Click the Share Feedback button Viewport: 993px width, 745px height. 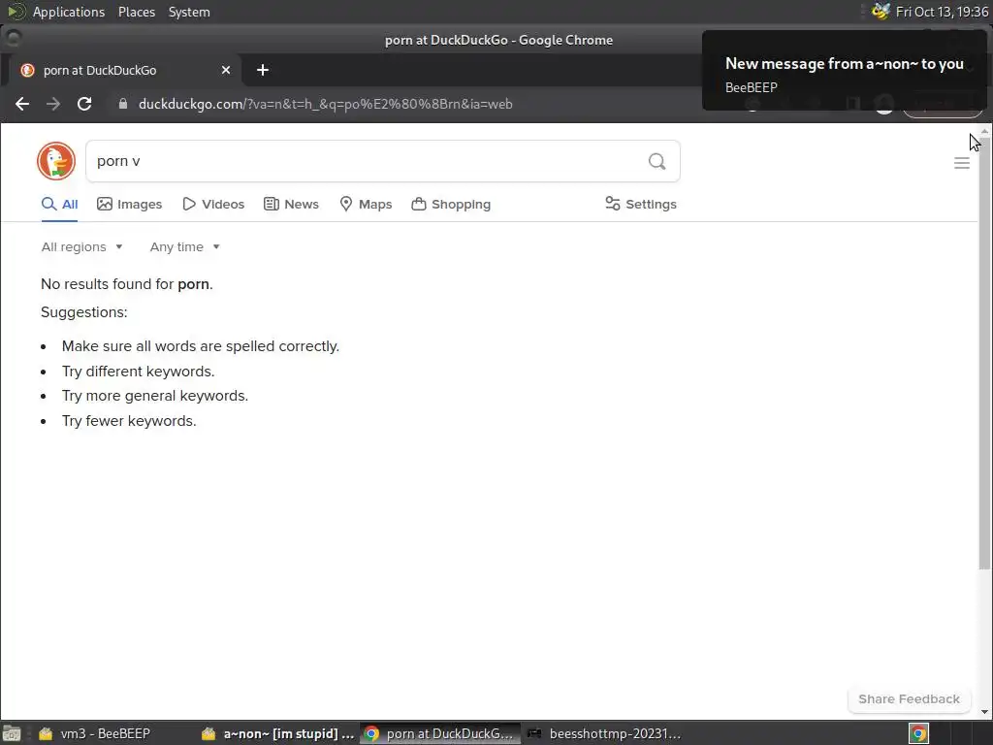[909, 698]
